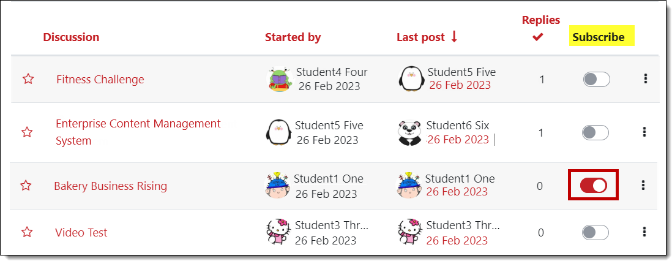Open actions menu for Bakery Business Rising

coord(643,185)
